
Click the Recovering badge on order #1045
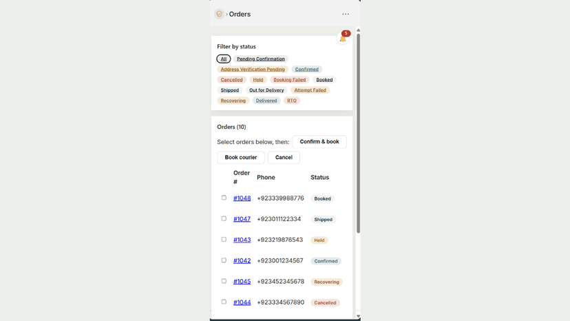(326, 282)
